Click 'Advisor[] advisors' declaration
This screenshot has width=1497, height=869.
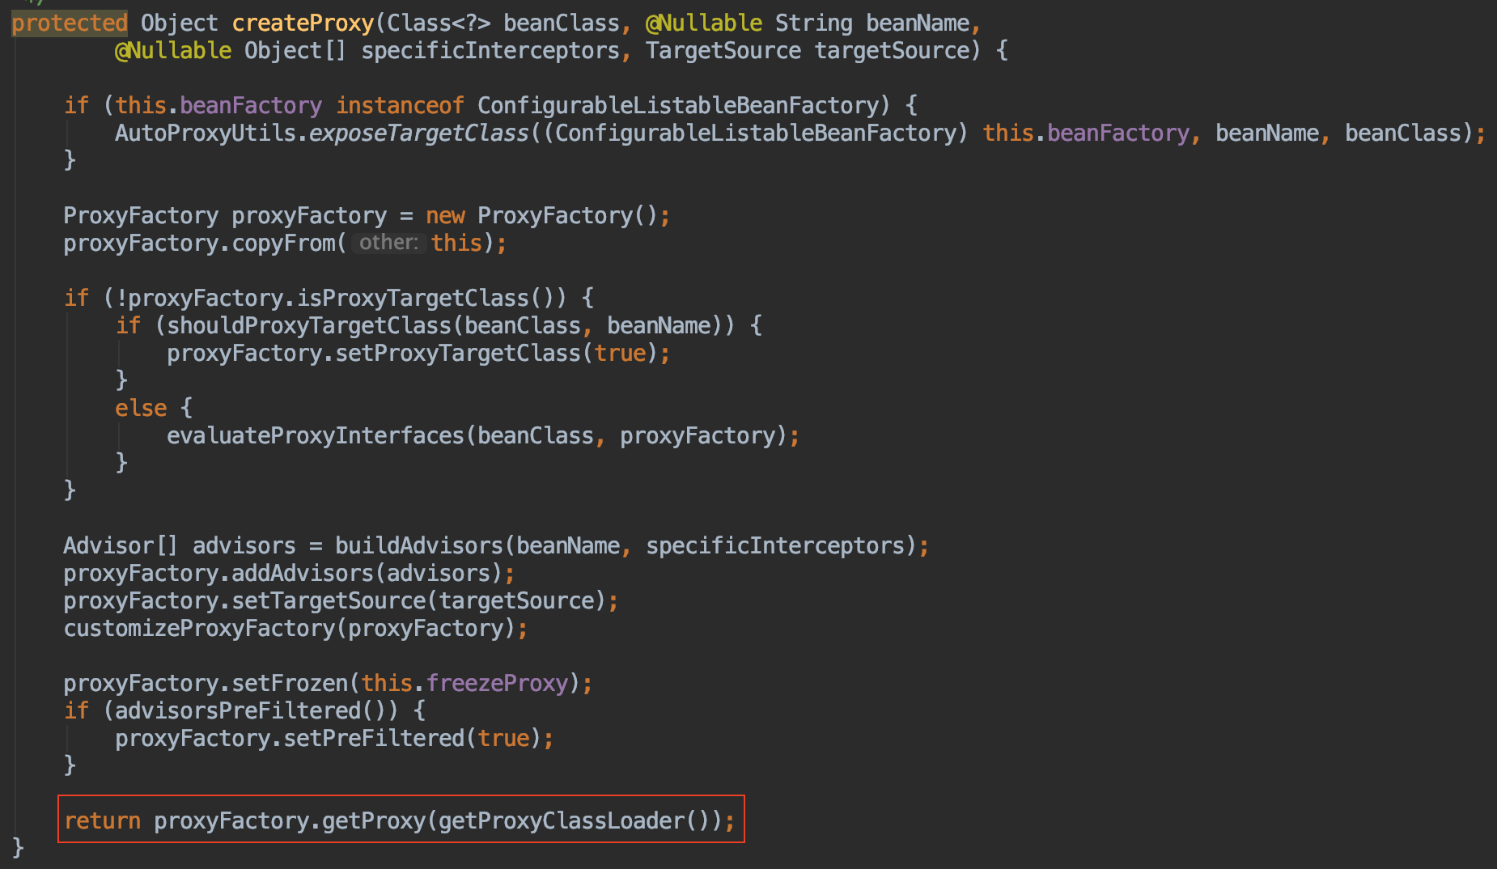tap(180, 546)
